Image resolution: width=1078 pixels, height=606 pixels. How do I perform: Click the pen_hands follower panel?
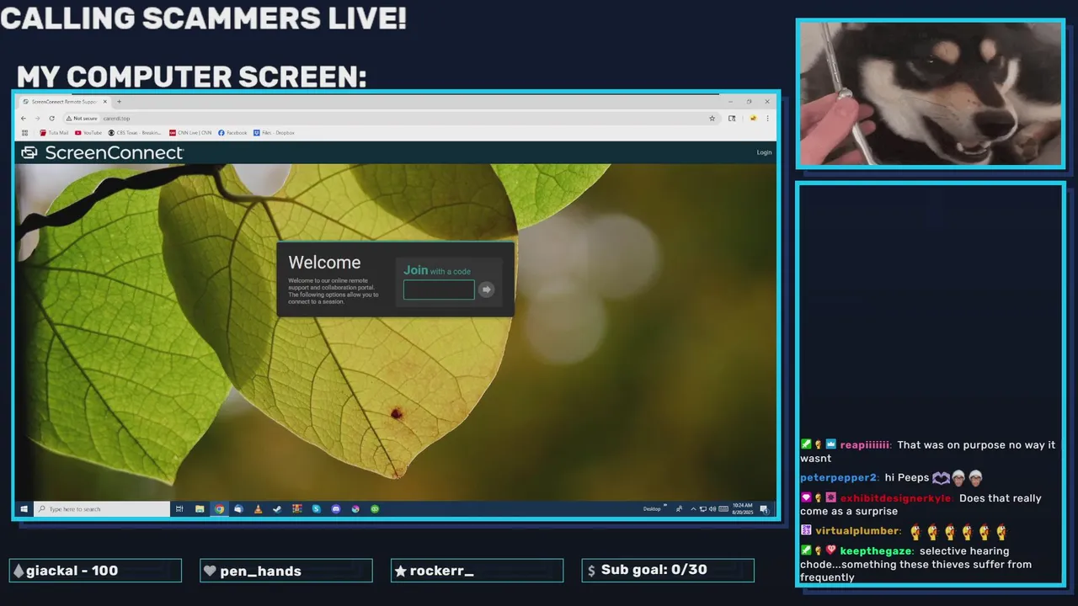(x=286, y=571)
